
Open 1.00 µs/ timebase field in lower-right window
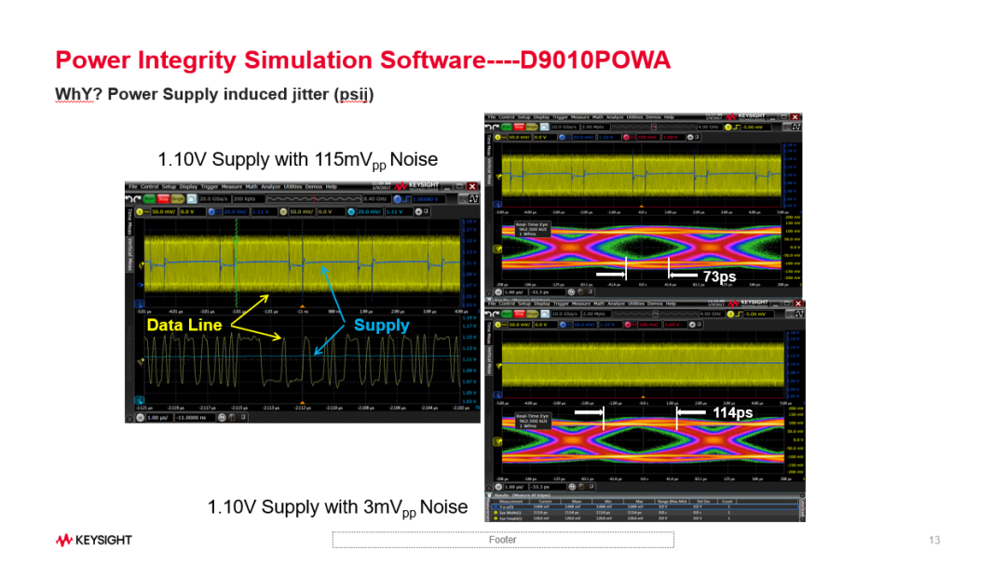tap(516, 487)
